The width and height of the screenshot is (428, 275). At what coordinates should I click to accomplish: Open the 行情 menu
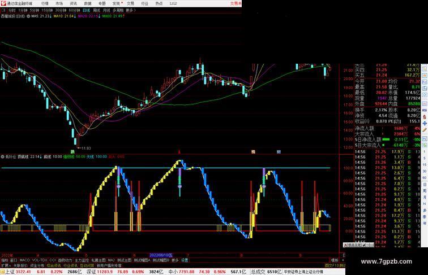click(45, 3)
